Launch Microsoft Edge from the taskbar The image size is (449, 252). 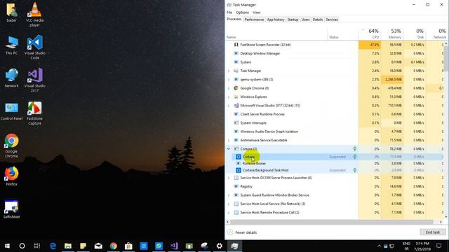pos(53,246)
